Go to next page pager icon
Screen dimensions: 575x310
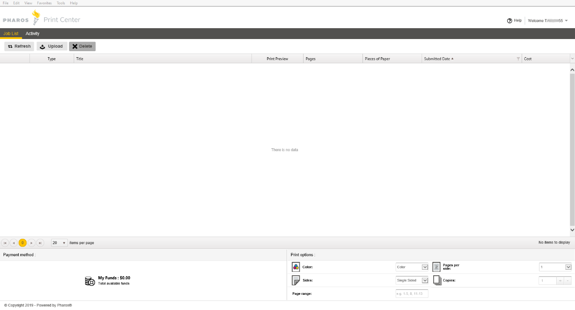tap(32, 243)
